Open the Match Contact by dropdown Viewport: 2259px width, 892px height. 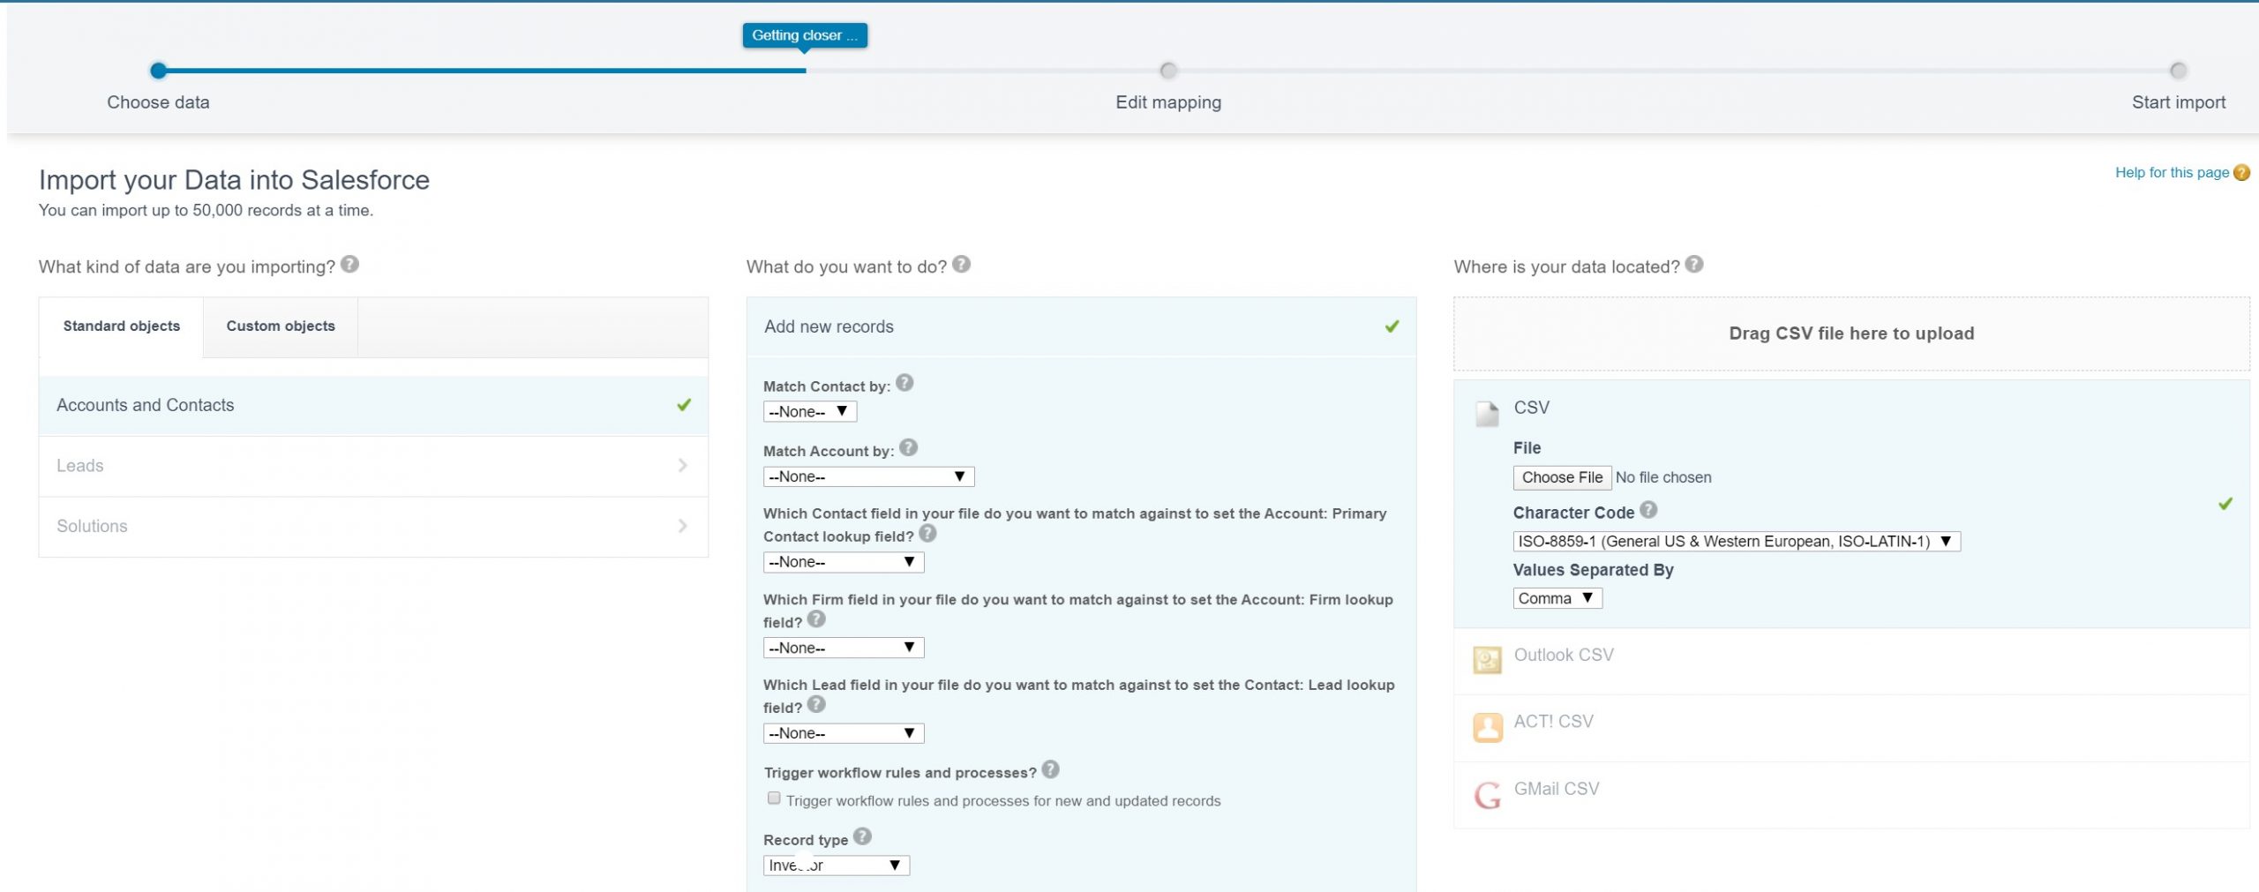(x=809, y=412)
